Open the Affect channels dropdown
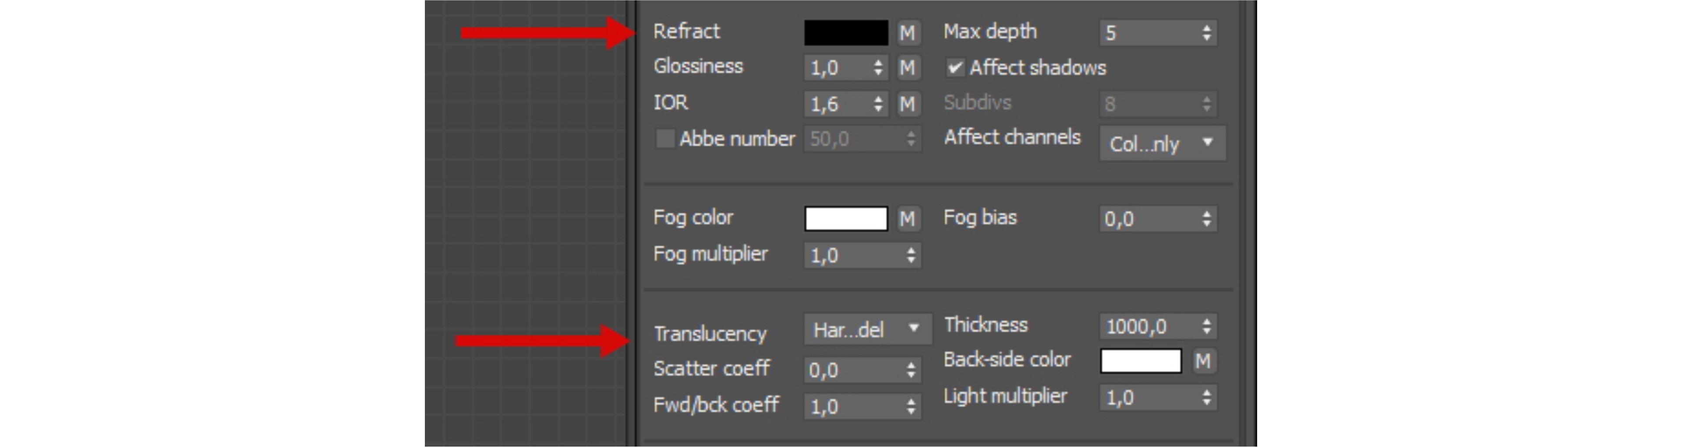 [x=1162, y=143]
